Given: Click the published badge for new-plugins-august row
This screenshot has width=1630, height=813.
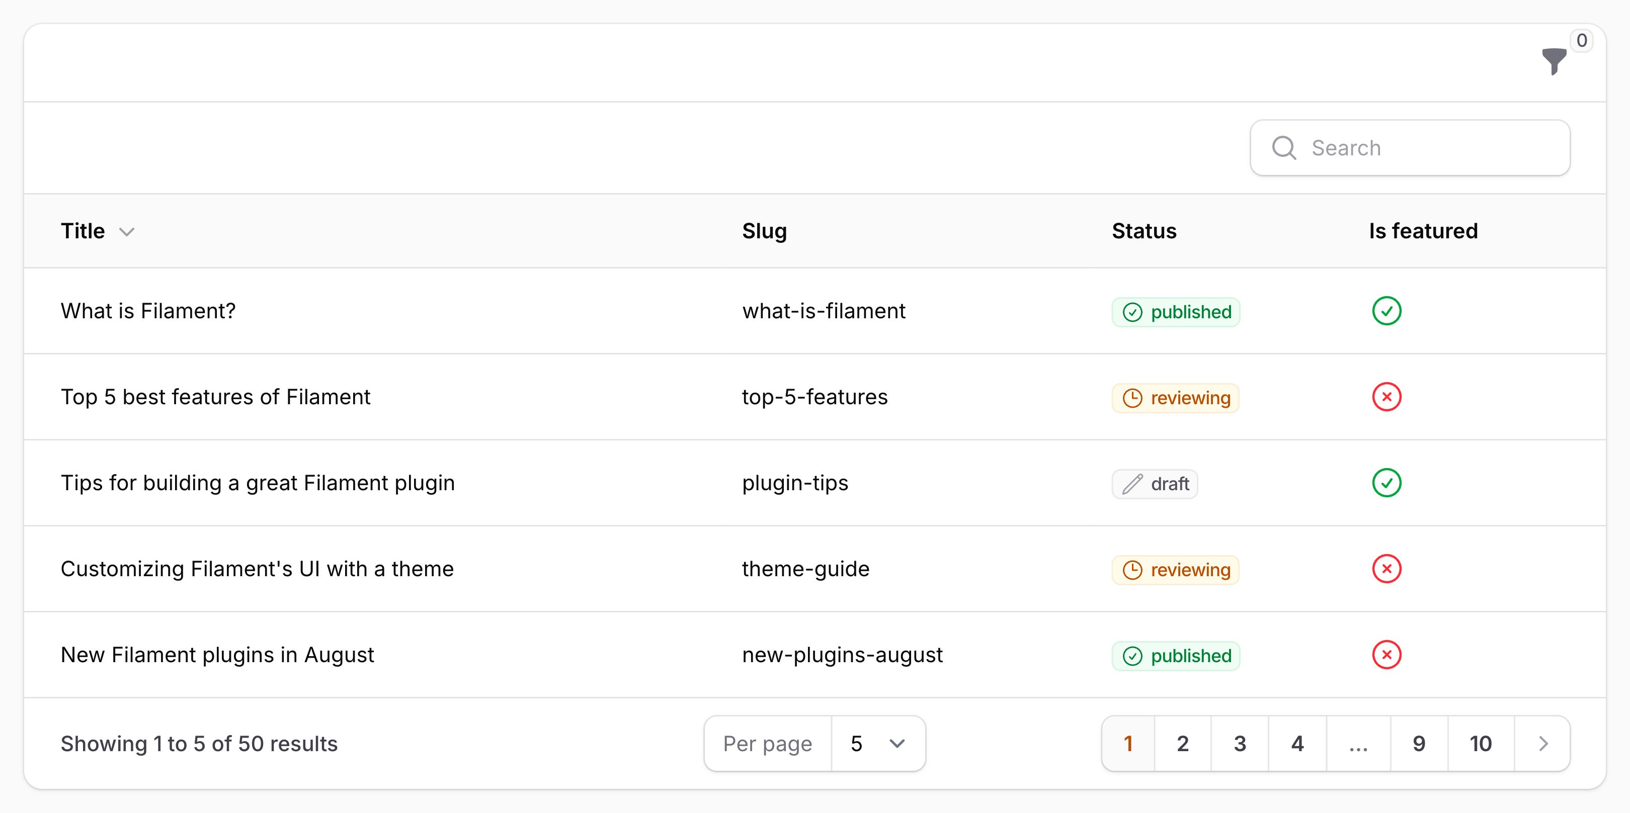Looking at the screenshot, I should pos(1176,656).
